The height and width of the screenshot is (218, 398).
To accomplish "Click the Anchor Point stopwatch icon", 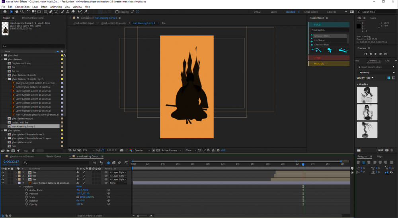I will [x=27, y=190].
